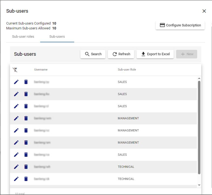Sort by the Username column header
The width and height of the screenshot is (212, 195).
[x=41, y=69]
